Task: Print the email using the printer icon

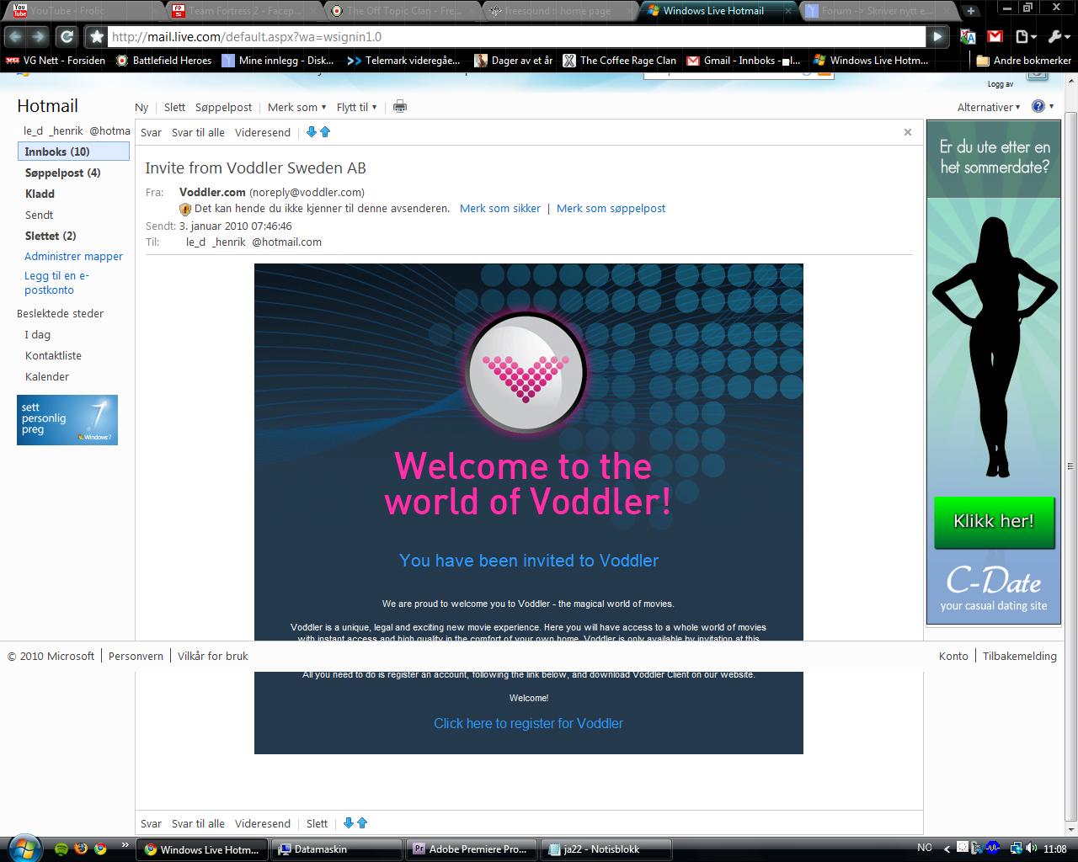Action: (400, 107)
